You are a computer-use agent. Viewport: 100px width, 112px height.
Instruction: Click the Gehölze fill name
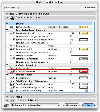pos(52,78)
